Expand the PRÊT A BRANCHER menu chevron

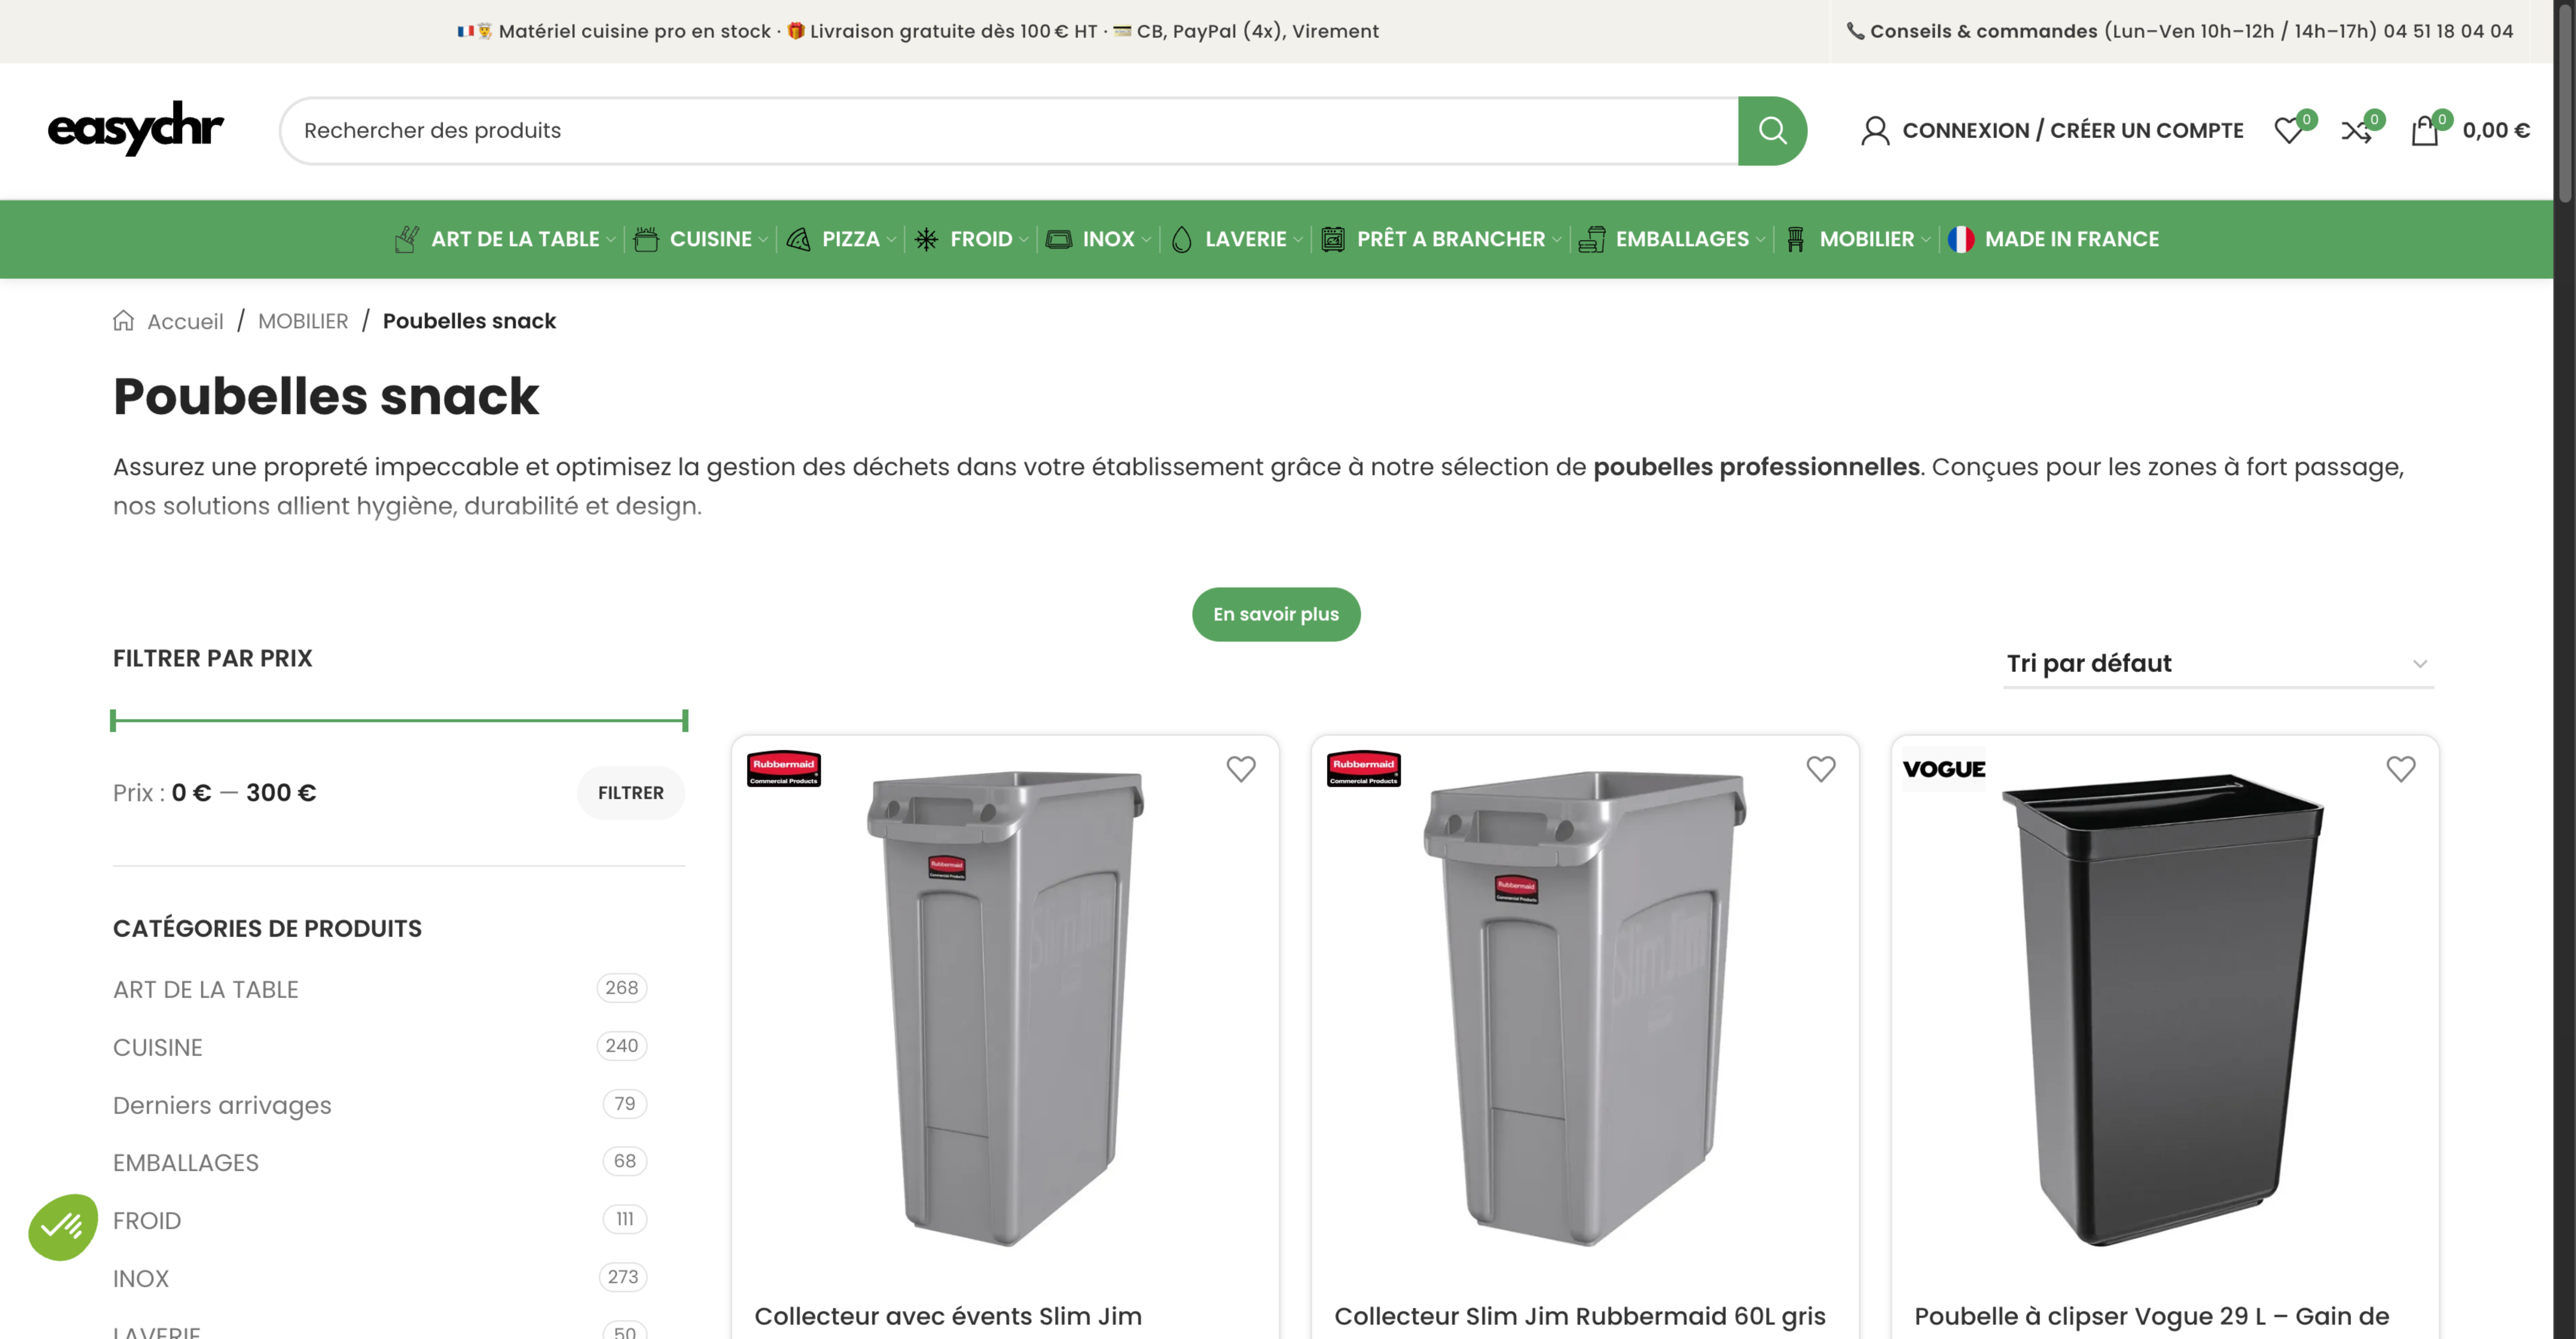point(1556,240)
